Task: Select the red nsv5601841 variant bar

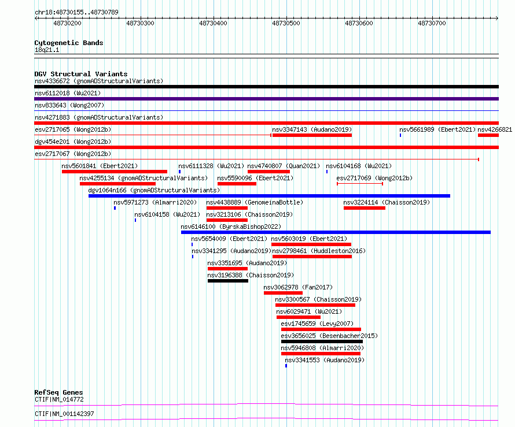Action: [115, 172]
